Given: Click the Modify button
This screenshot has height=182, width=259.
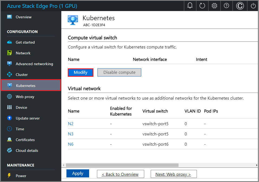Looking at the screenshot, I should [x=80, y=72].
